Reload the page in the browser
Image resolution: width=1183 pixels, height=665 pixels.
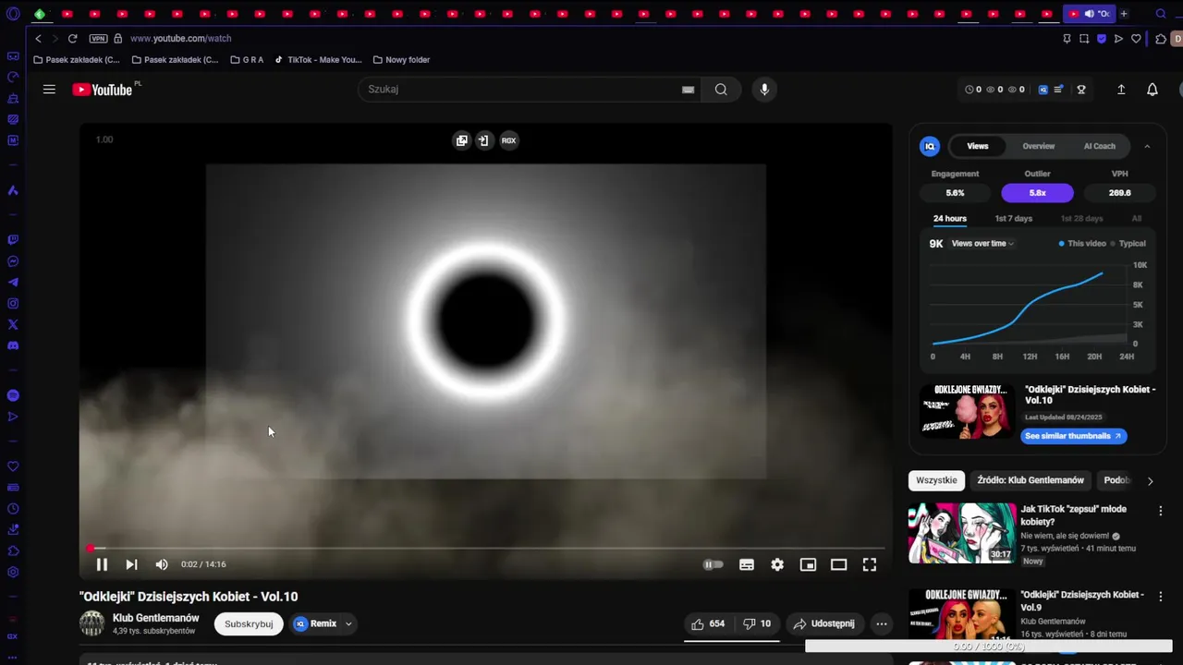click(x=72, y=39)
